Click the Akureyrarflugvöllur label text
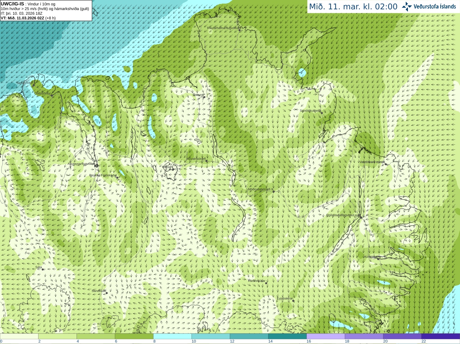 tap(81, 164)
